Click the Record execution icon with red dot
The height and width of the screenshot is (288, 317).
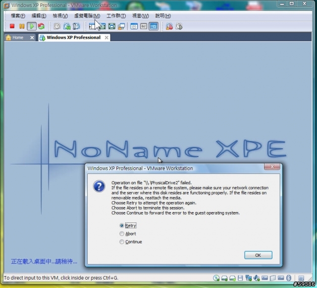(169, 26)
